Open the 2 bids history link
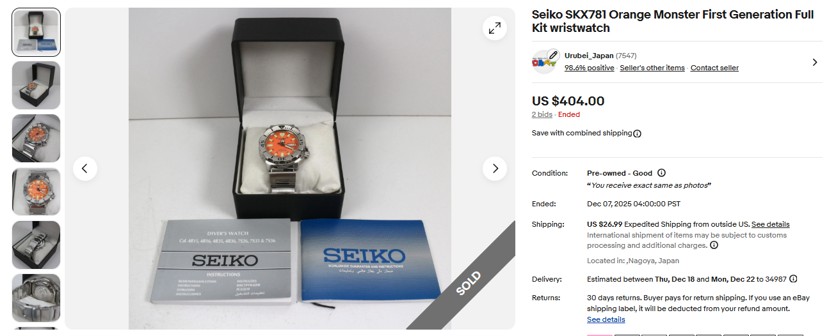Screen dimensions: 829x336 point(542,115)
